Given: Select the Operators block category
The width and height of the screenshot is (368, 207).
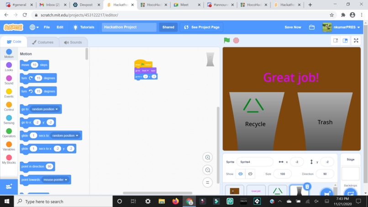Looking at the screenshot, I should click(x=9, y=133).
